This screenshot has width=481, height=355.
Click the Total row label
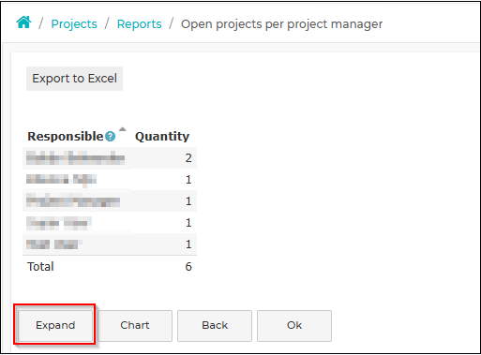pos(40,267)
